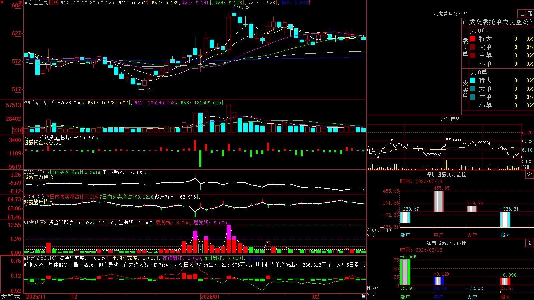This screenshot has width=534, height=300.
Task: Click the bright red 特大 buy order swatch
Action: click(x=473, y=39)
